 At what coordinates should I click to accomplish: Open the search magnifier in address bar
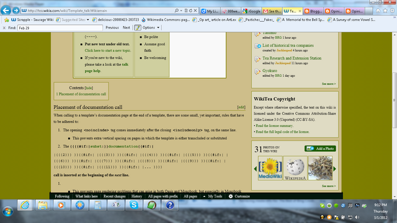click(x=176, y=11)
